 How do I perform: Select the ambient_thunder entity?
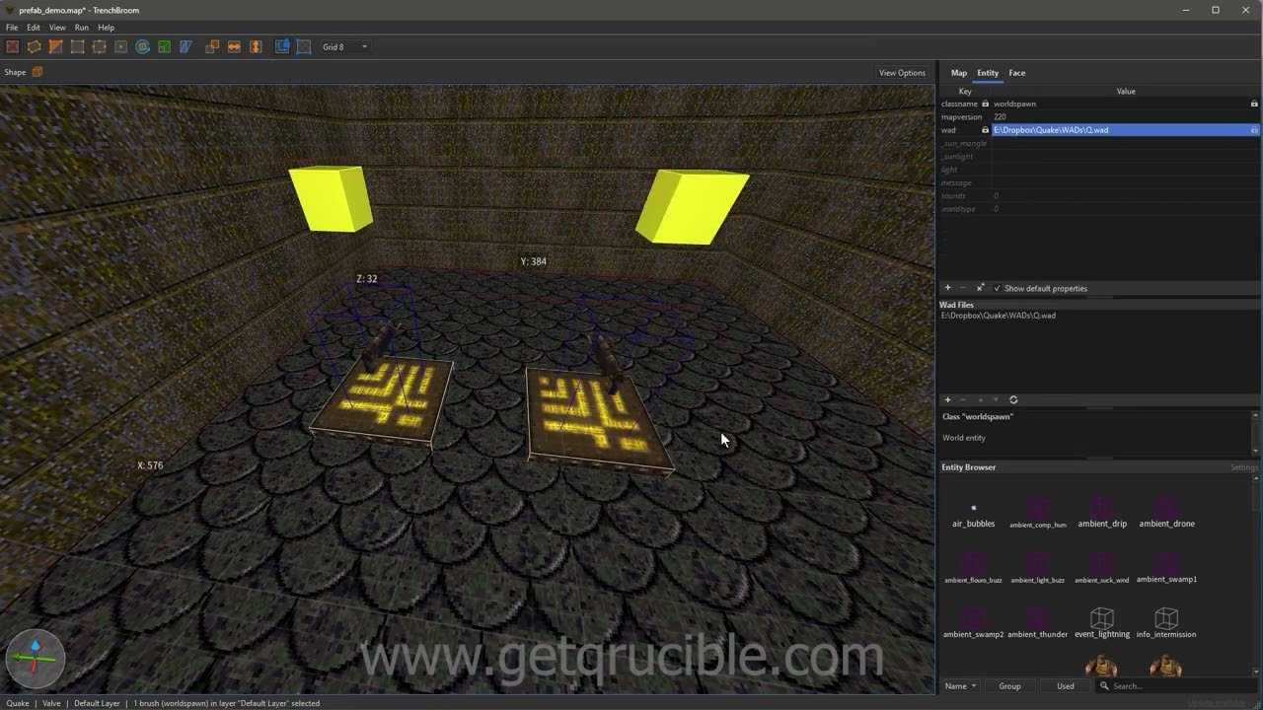click(1038, 623)
